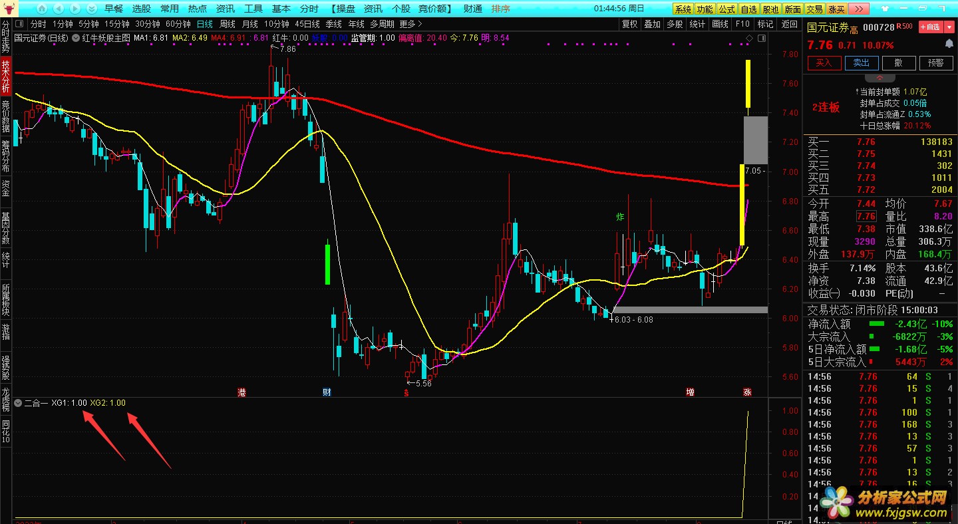Click 复权 in the chart toolbar

[629, 24]
